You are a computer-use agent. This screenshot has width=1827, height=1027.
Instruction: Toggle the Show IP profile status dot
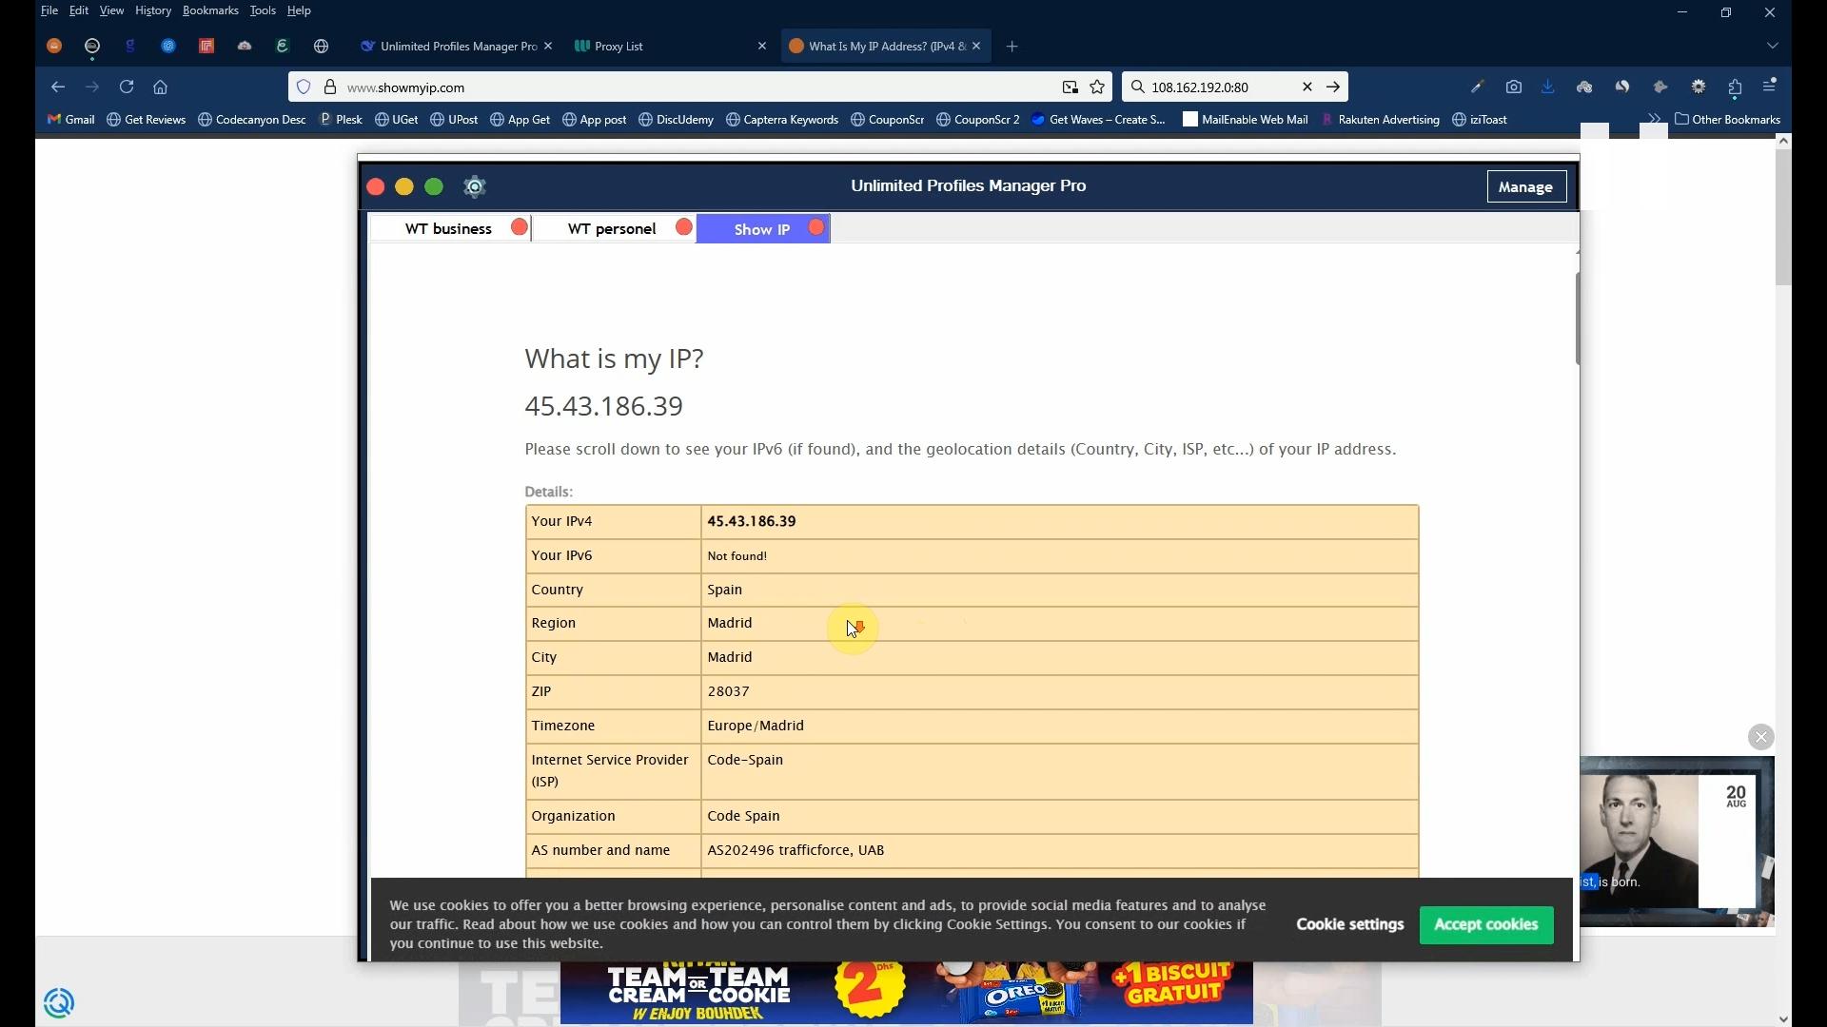click(x=815, y=227)
